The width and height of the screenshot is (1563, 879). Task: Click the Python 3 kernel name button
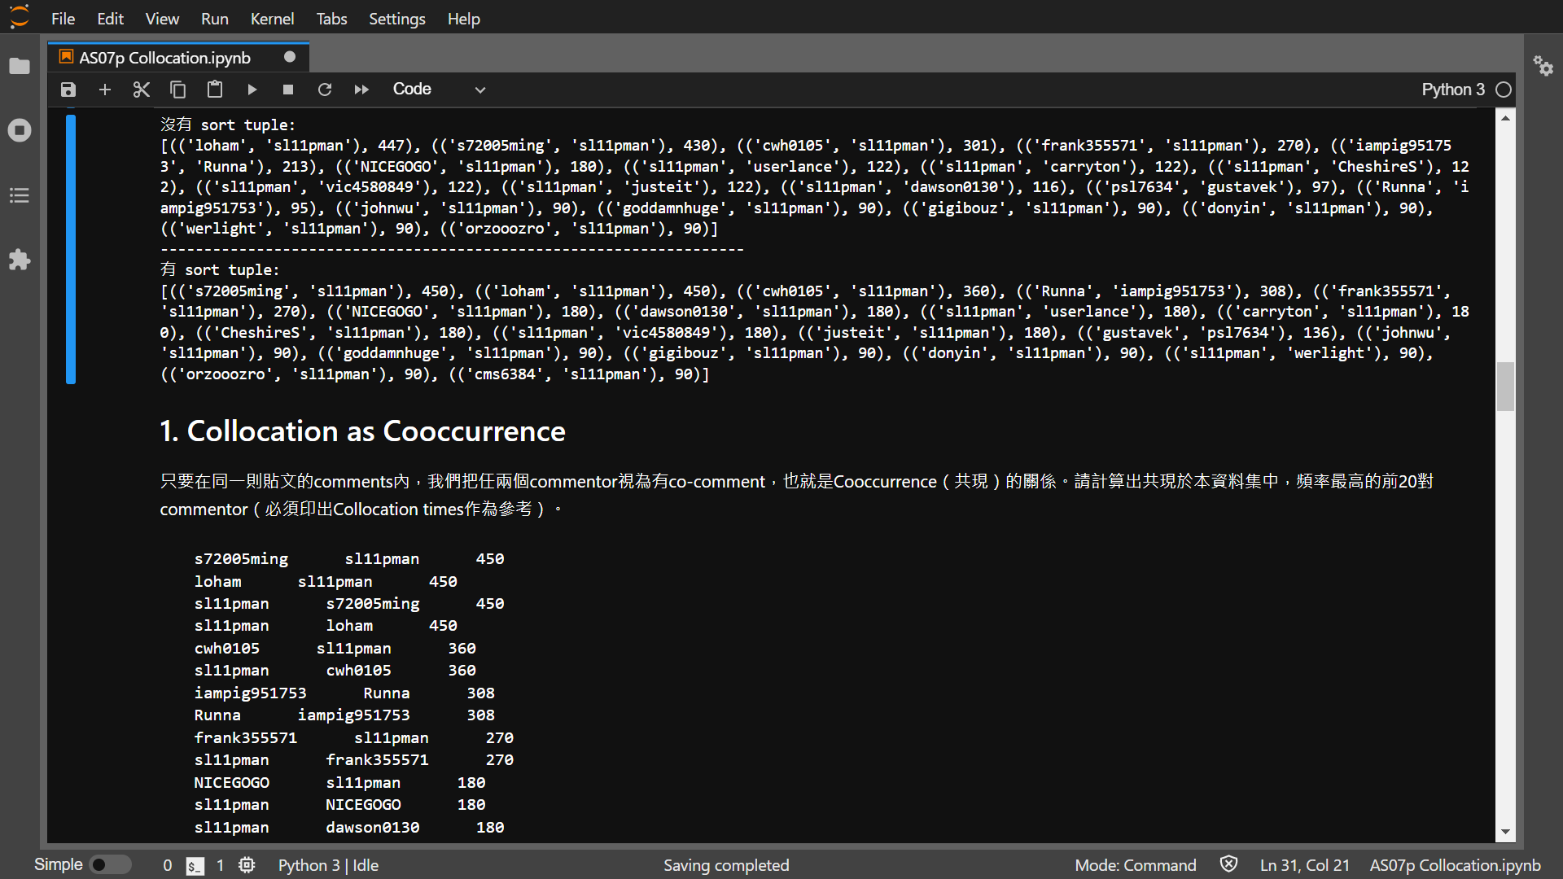[1452, 90]
